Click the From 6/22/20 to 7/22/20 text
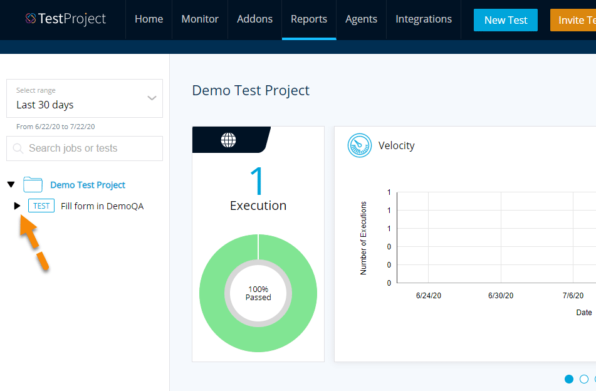This screenshot has width=596, height=391. click(x=56, y=127)
